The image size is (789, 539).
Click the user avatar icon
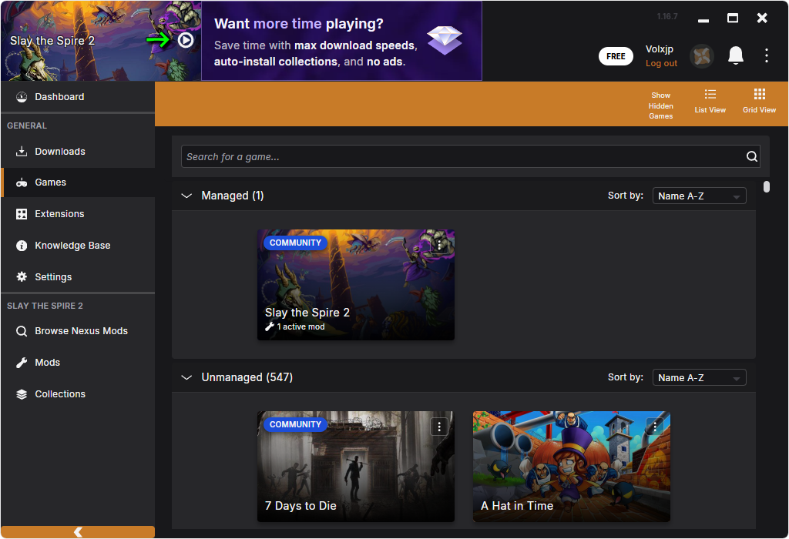click(701, 56)
